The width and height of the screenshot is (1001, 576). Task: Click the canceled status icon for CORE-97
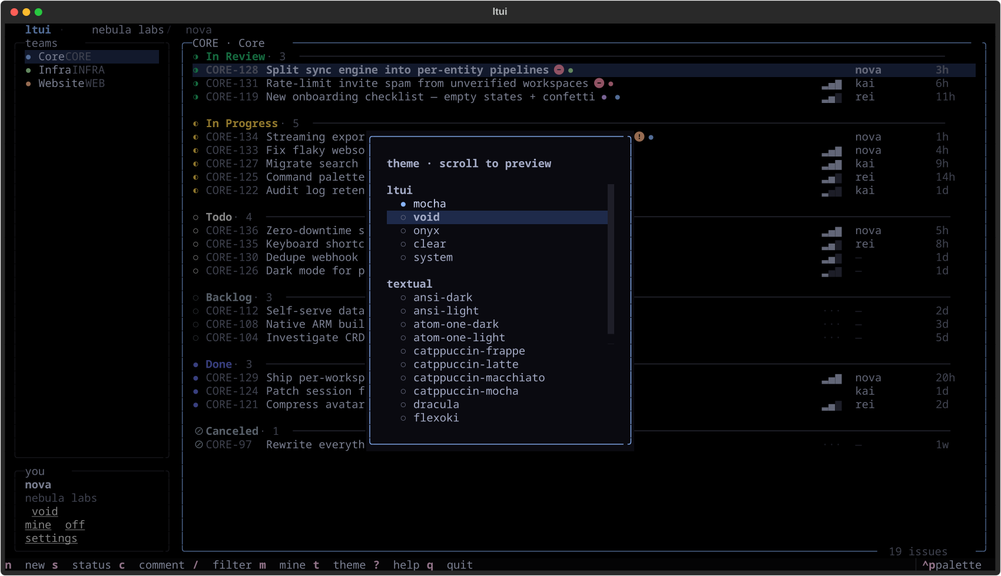click(x=199, y=445)
